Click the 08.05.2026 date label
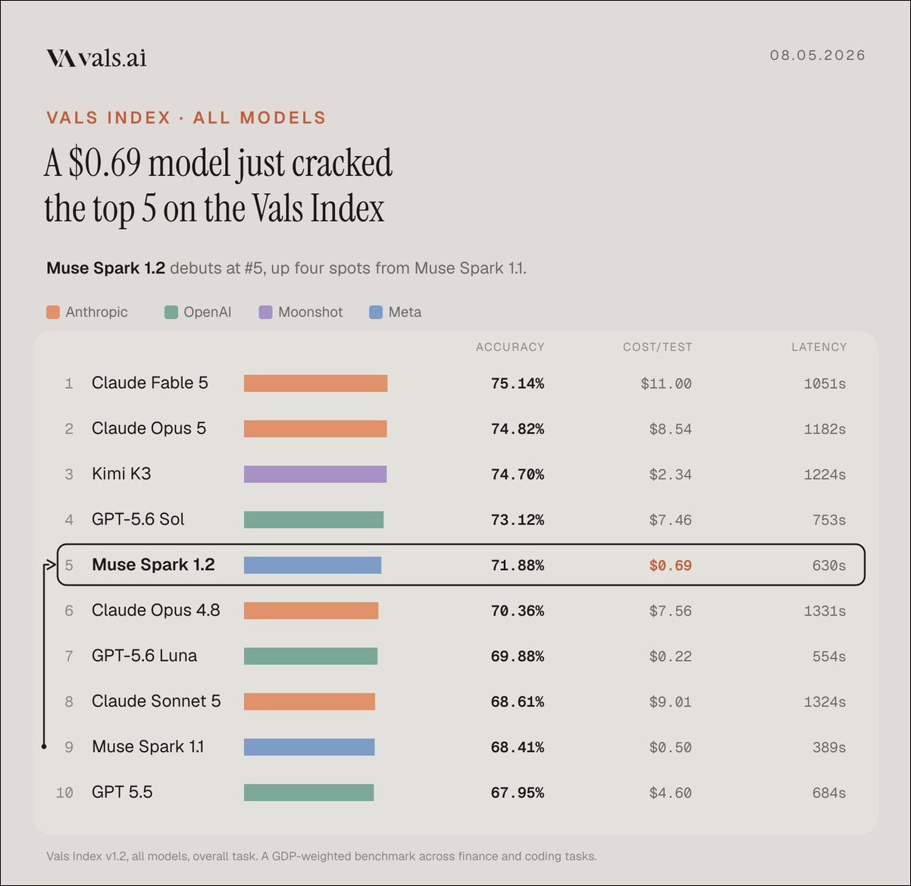Screen dimensions: 911x886 pyautogui.click(x=818, y=55)
